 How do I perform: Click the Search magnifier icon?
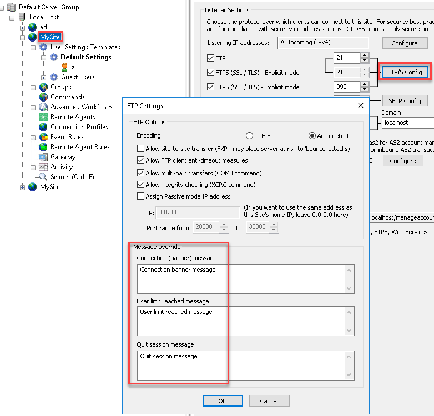click(43, 177)
